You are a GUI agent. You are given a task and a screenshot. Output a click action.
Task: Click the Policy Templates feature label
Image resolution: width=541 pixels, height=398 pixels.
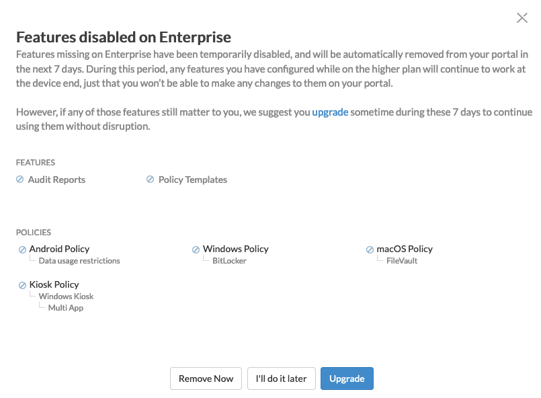click(193, 180)
